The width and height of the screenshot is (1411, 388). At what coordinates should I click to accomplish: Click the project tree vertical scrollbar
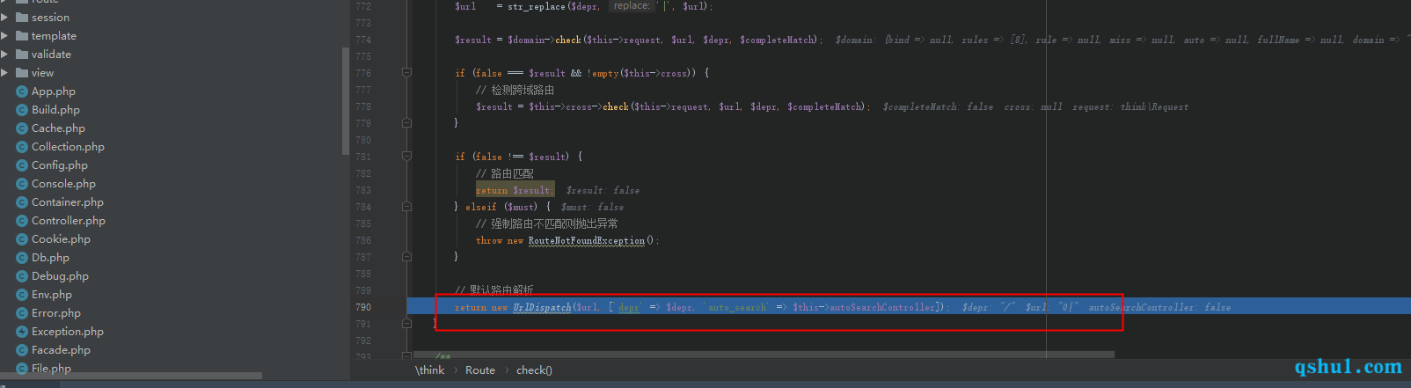346,102
